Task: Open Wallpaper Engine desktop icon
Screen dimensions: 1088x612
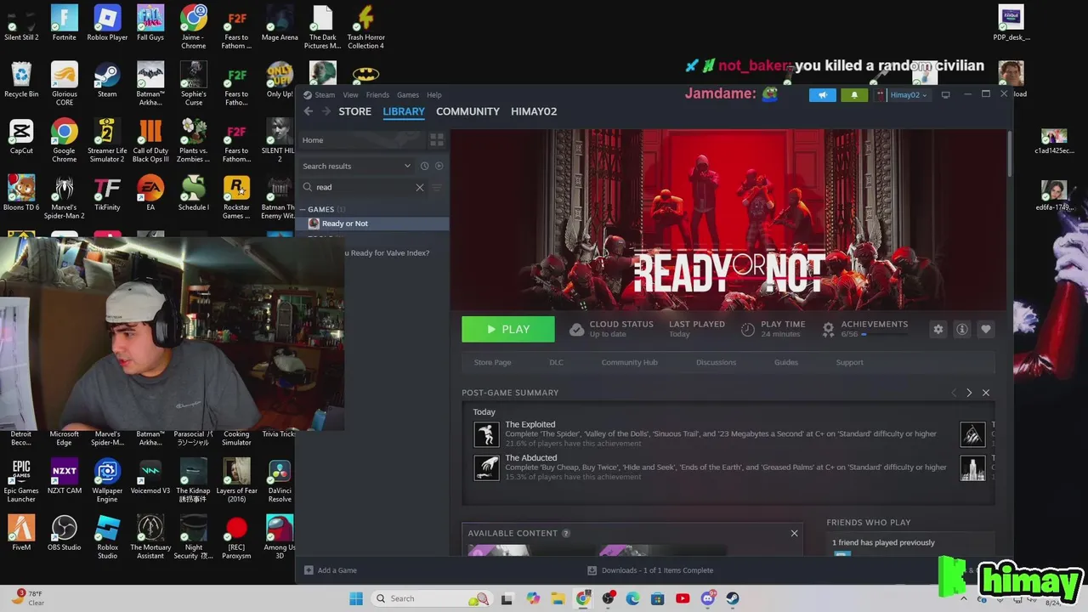Action: click(107, 480)
